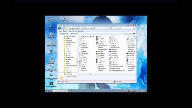Select the CompMgmtLauncher.exe file icon
The height and width of the screenshot is (108, 192).
point(110,70)
